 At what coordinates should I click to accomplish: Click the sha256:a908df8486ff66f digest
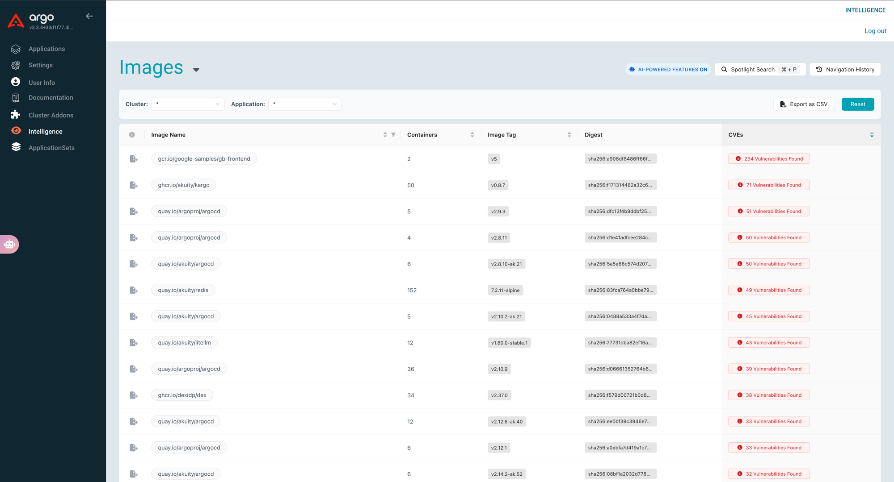point(620,159)
